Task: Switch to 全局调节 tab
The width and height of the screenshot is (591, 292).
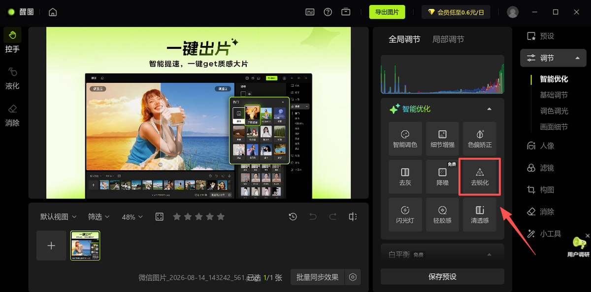Action: coord(404,39)
